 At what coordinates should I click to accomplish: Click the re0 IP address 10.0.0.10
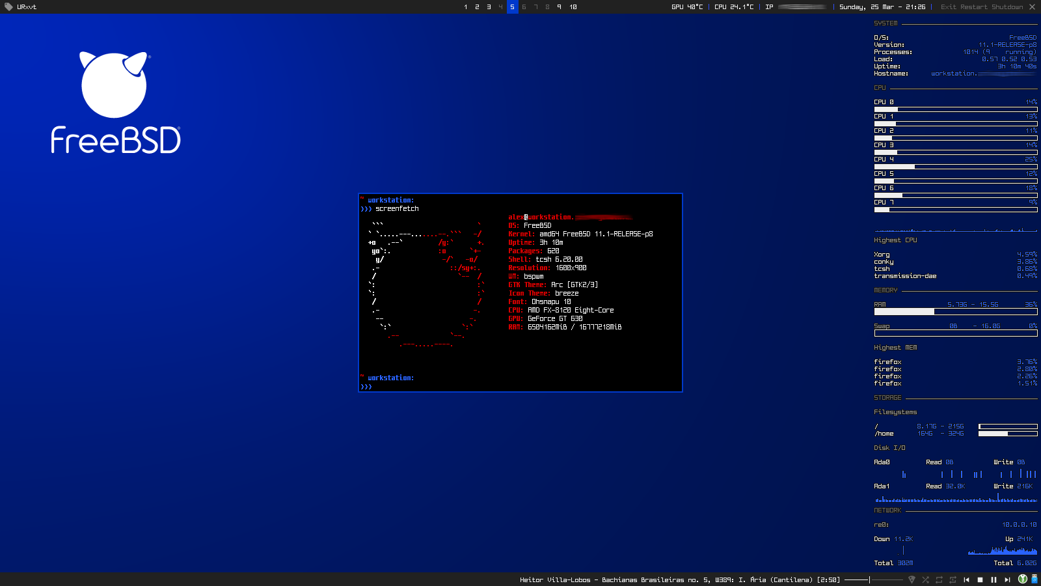pyautogui.click(x=1020, y=525)
